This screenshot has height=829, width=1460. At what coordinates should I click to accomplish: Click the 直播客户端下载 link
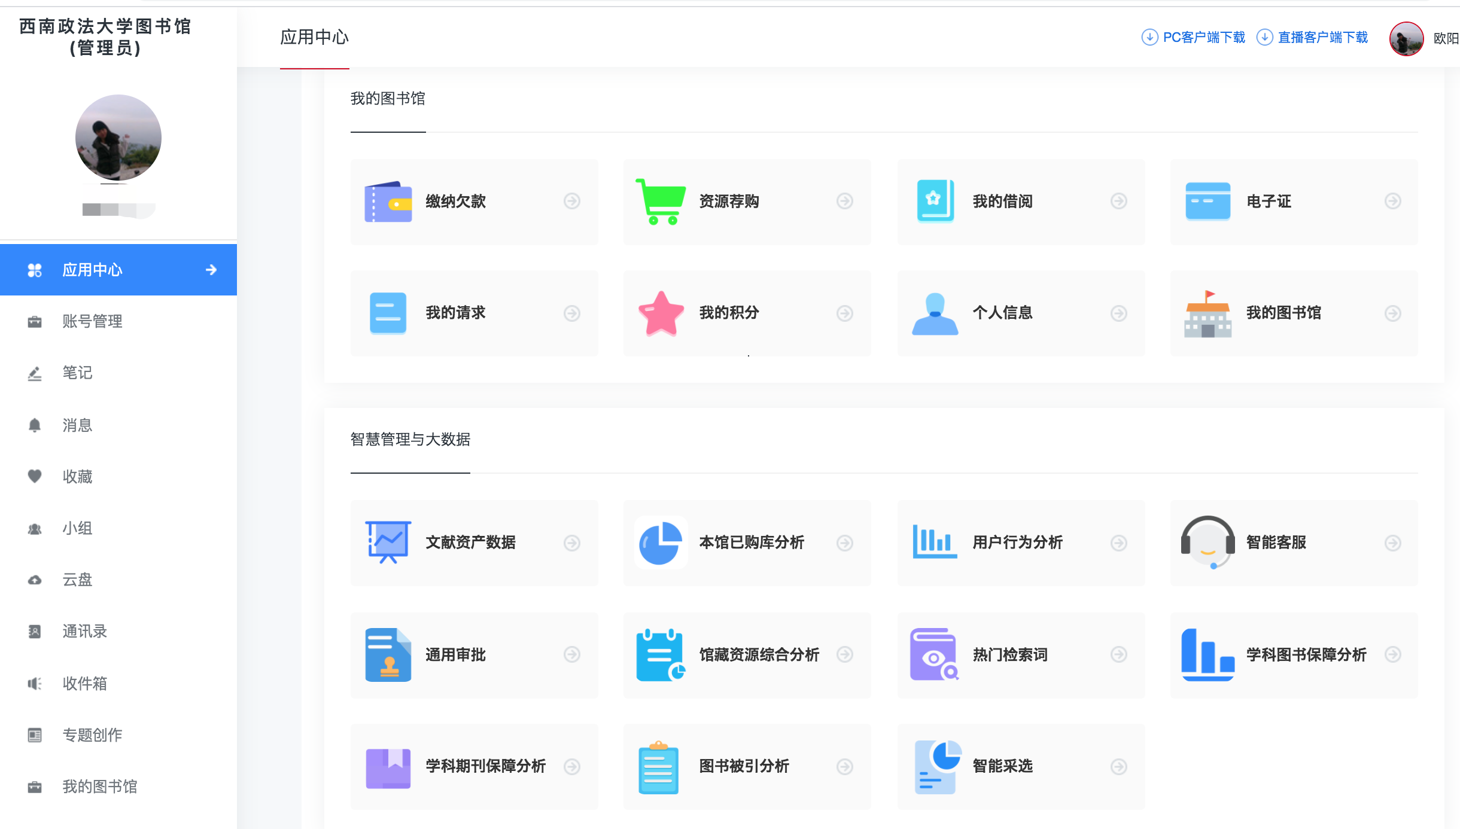click(1322, 38)
